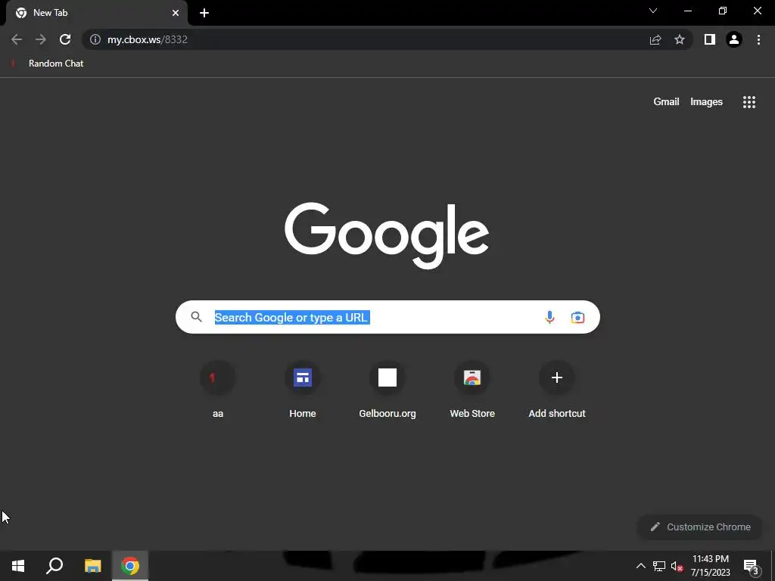Open Random Chat bookmark

[x=48, y=64]
